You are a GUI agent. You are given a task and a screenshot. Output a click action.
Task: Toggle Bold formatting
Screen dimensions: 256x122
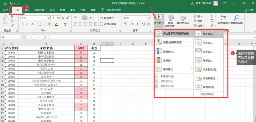pyautogui.click(x=22, y=24)
